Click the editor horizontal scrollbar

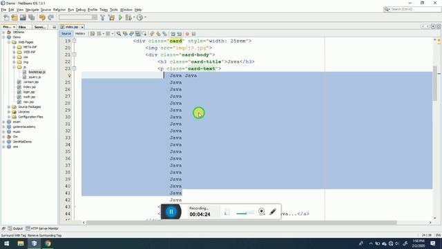(x=241, y=223)
